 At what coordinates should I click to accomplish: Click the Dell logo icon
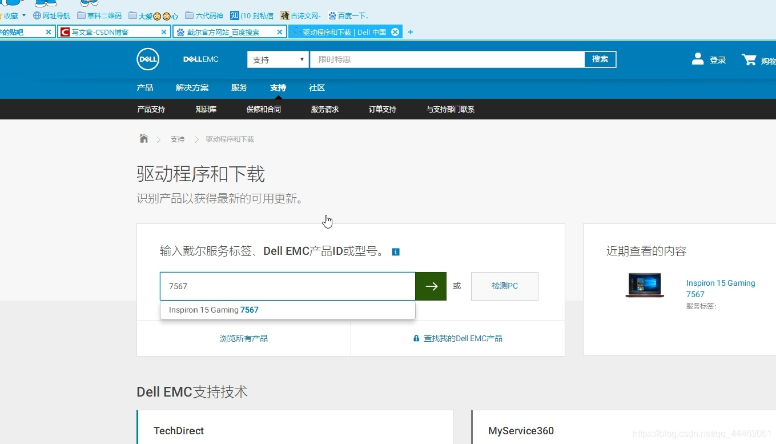pos(148,59)
